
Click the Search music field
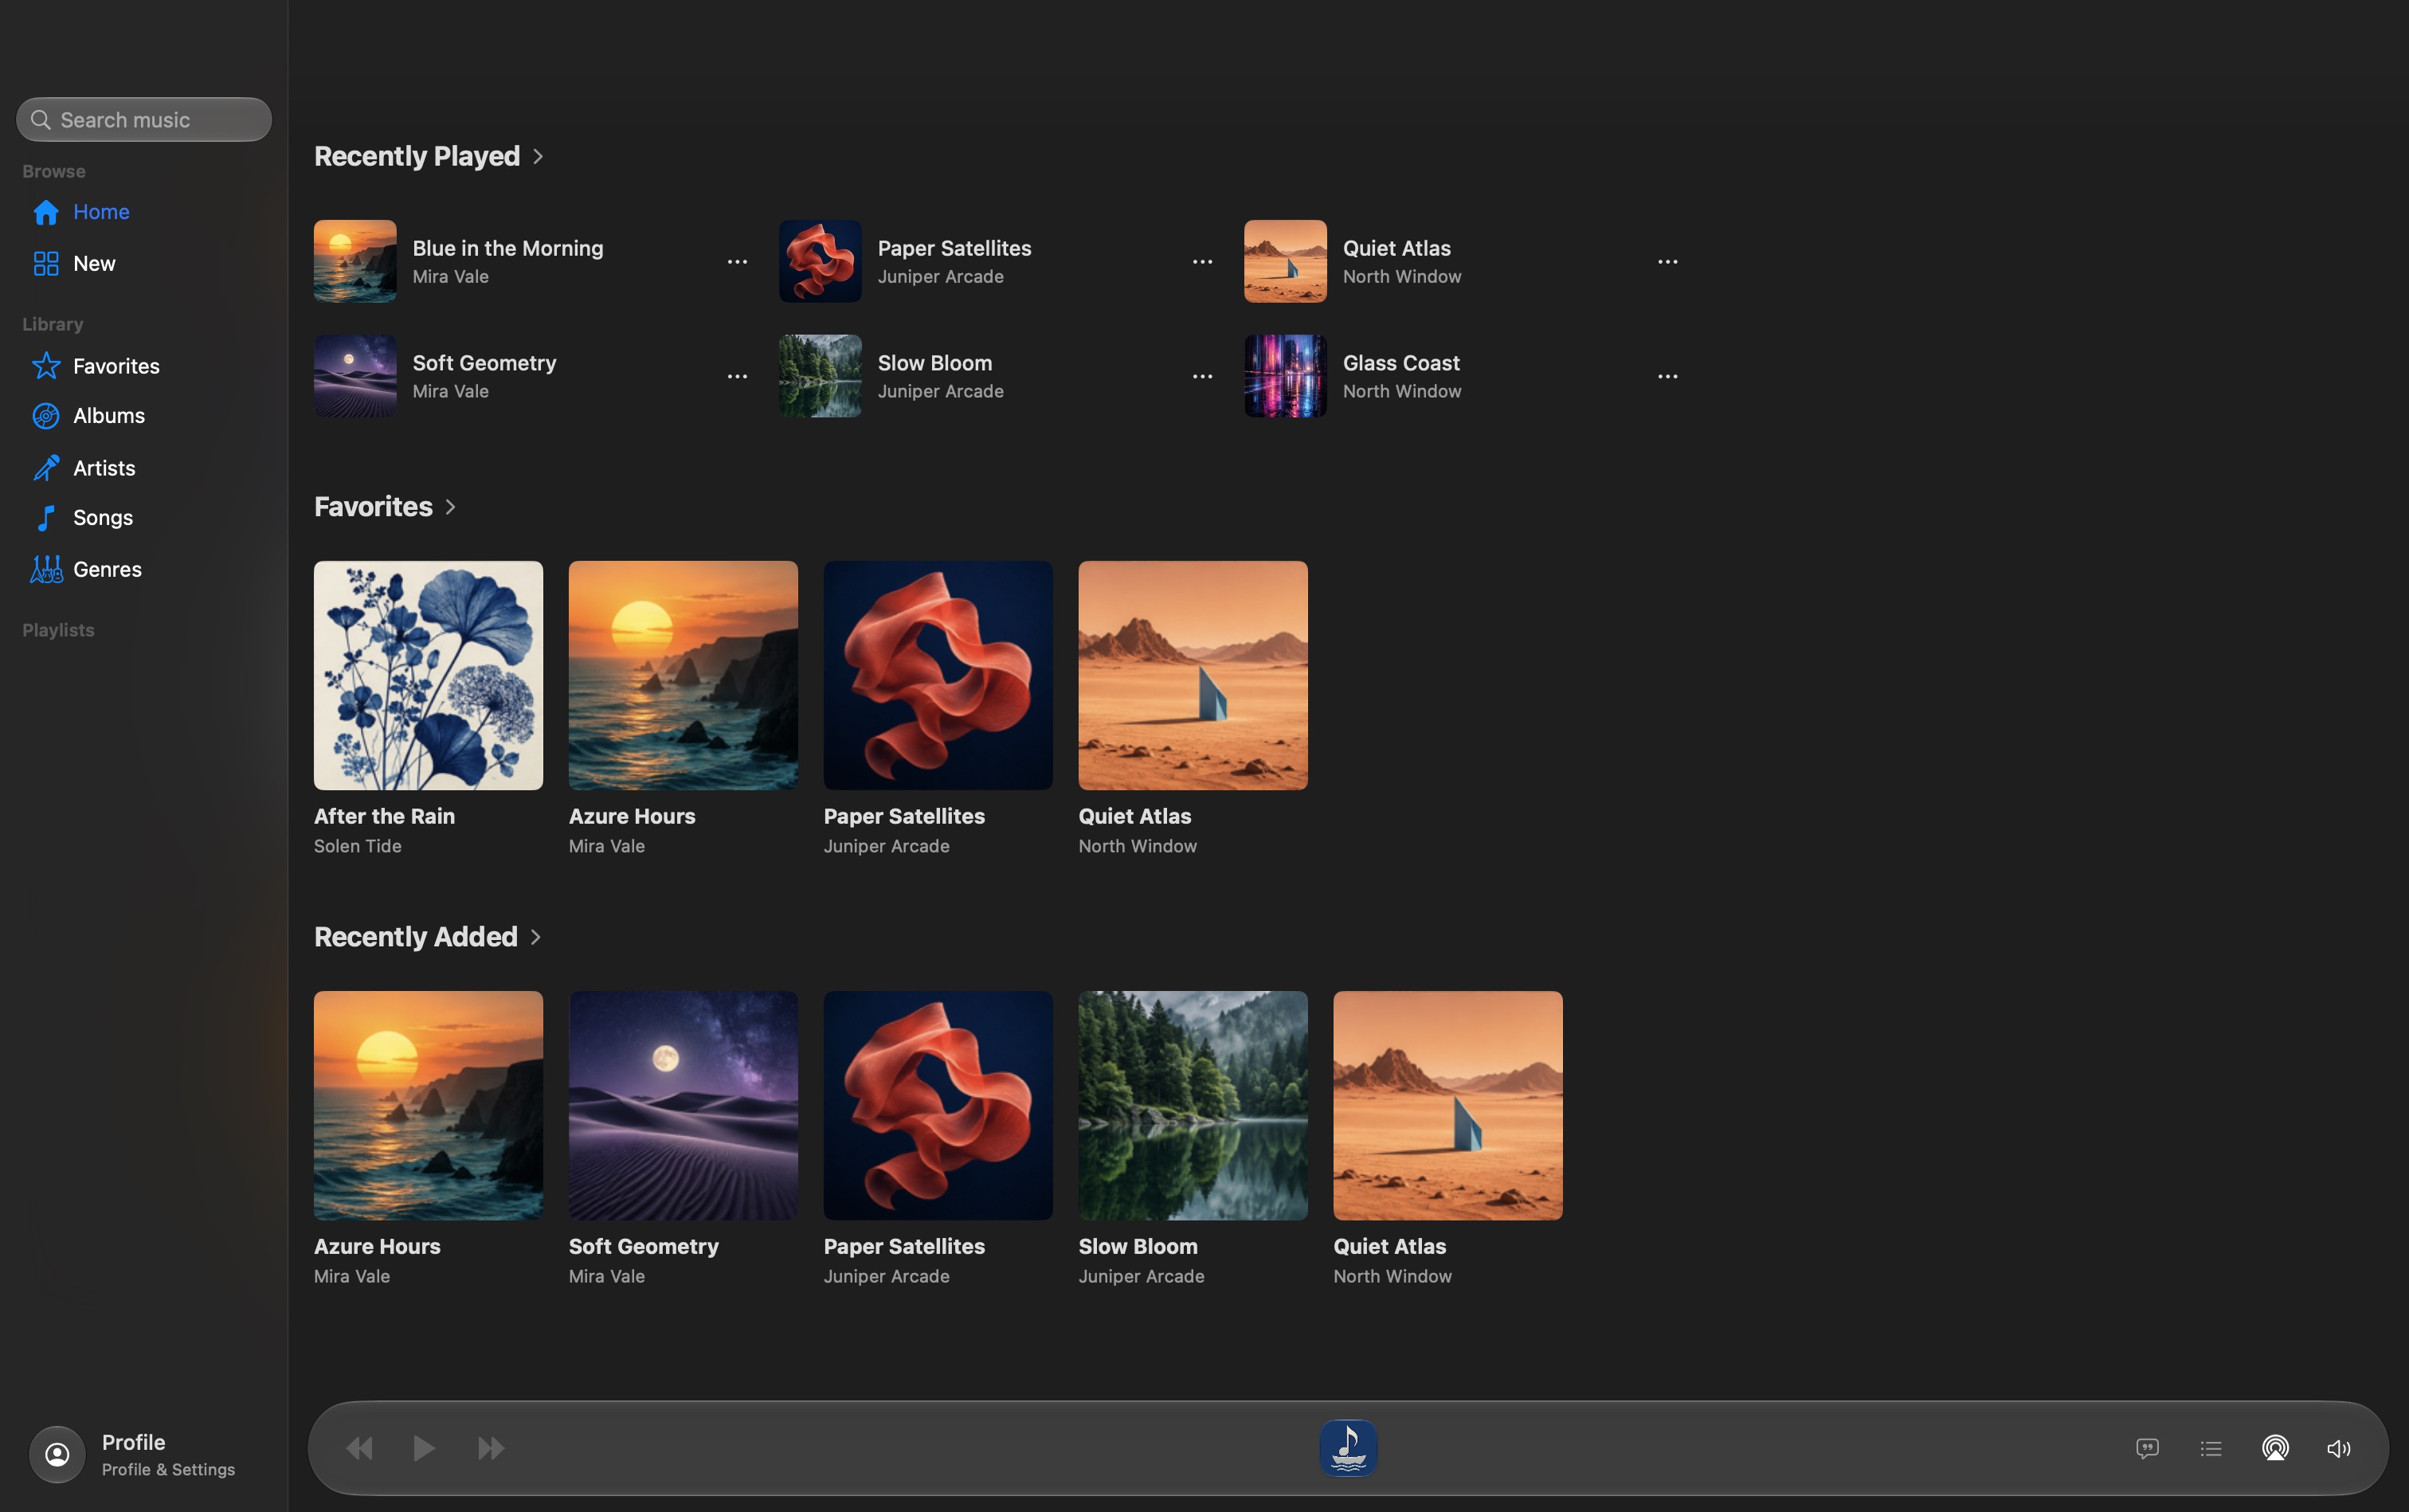(144, 120)
